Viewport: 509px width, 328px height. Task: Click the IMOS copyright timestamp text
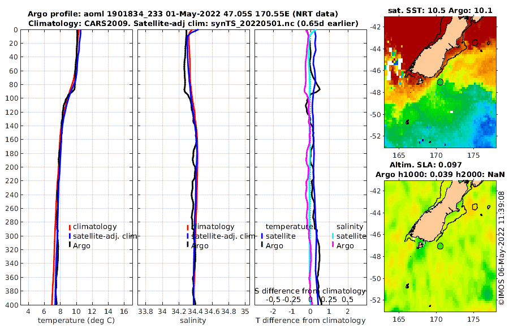[502, 248]
